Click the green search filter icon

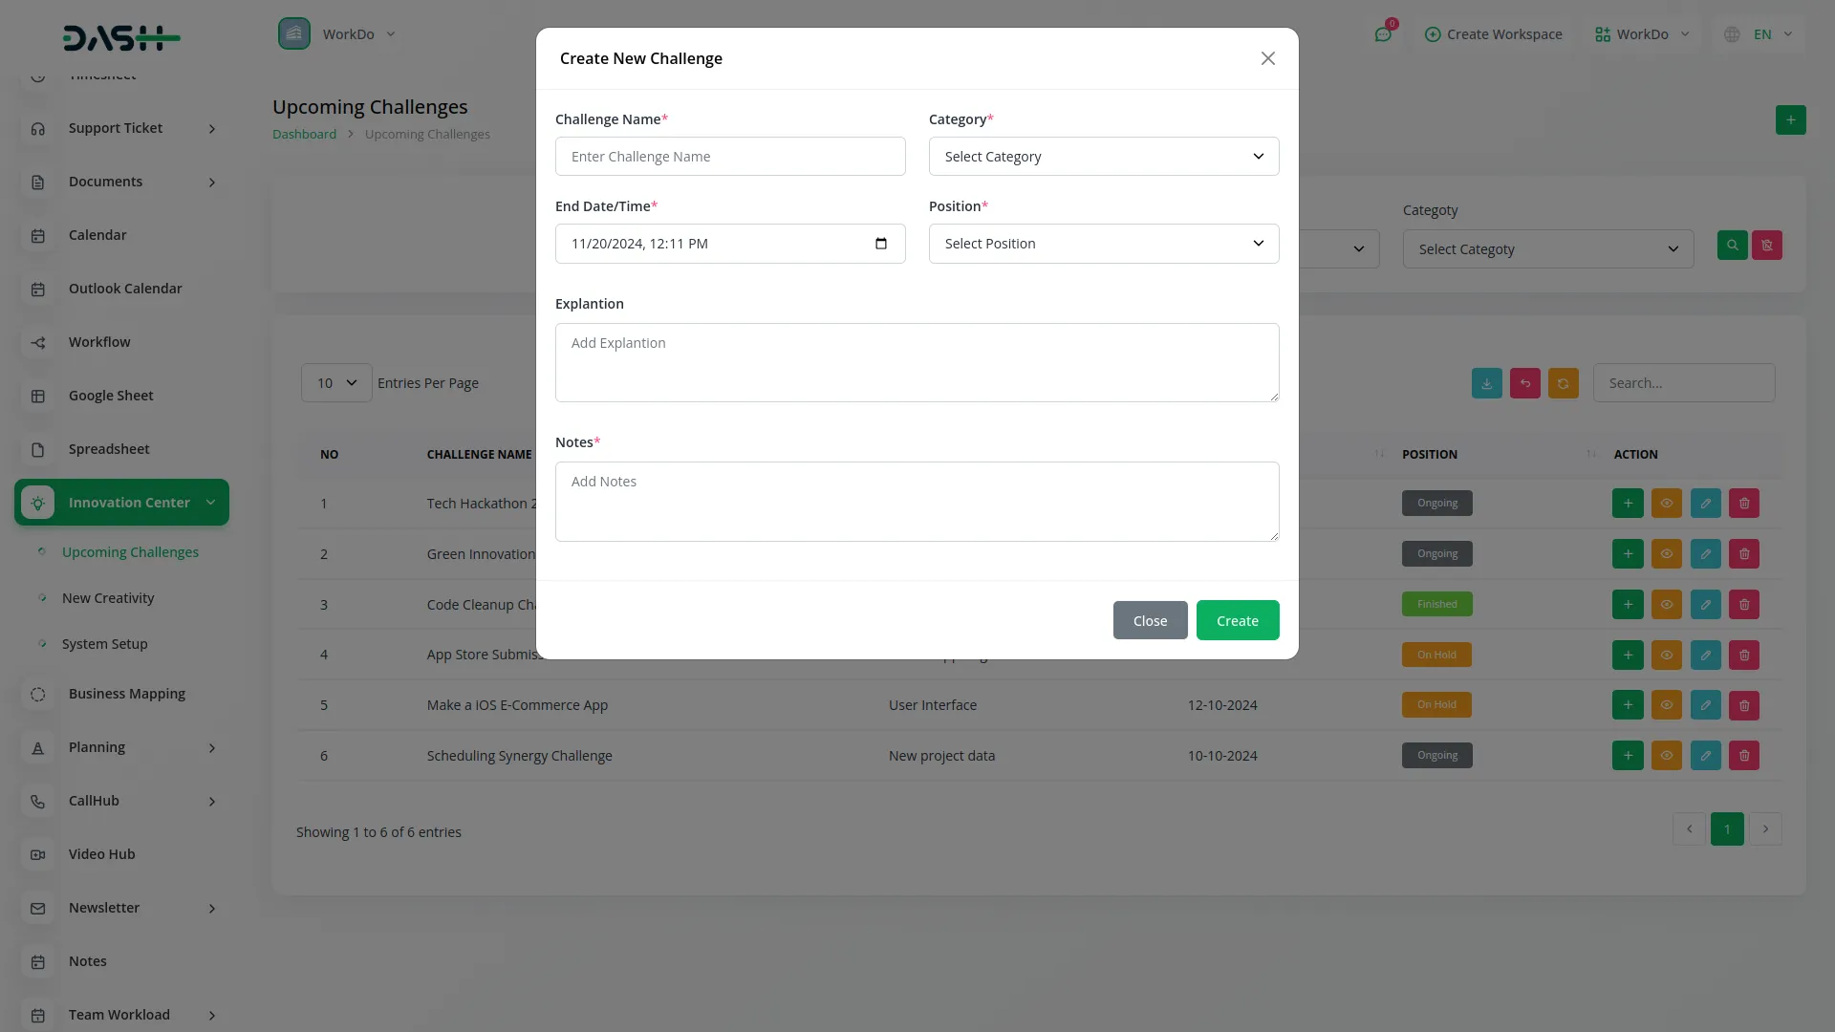pyautogui.click(x=1732, y=246)
